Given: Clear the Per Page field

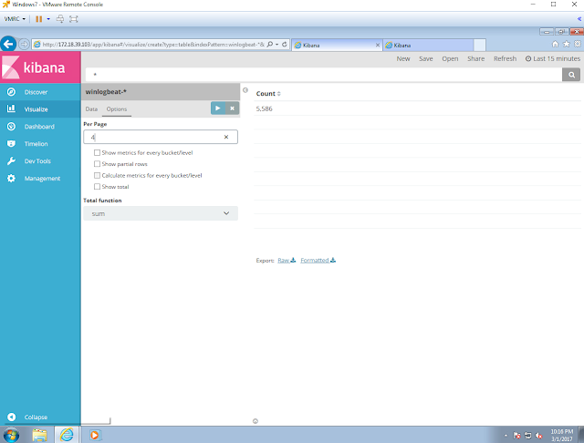Looking at the screenshot, I should click(x=226, y=137).
